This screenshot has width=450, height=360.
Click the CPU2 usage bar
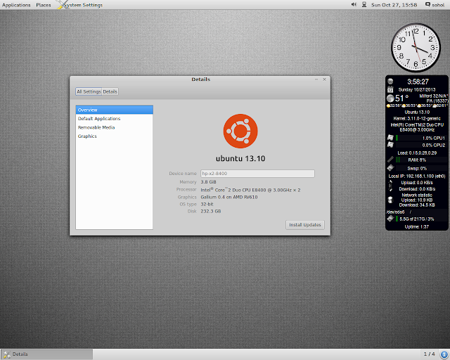coord(421,146)
